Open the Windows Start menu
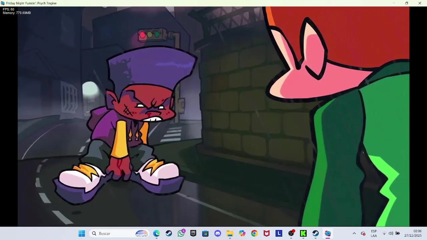 pos(82,233)
